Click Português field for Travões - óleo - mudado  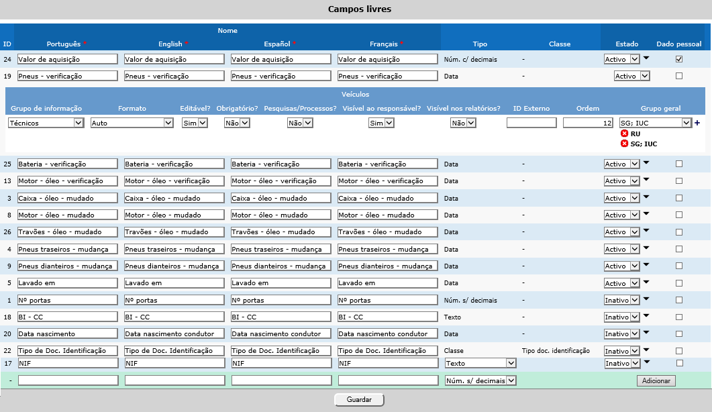68,232
